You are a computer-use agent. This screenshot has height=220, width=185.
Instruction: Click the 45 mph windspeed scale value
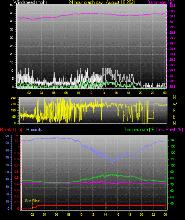12,13
